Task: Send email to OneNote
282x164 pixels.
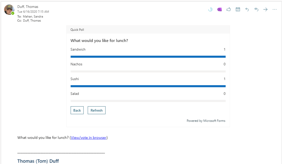Action: tap(219, 10)
